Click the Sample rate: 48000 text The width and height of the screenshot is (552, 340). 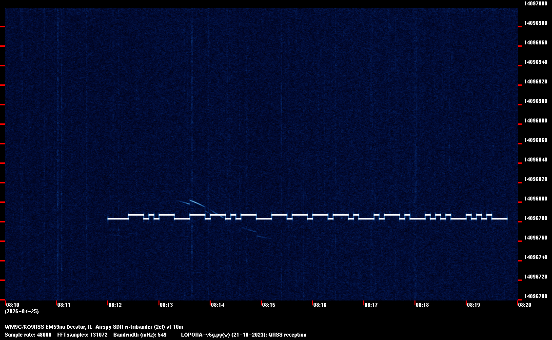(x=28, y=335)
